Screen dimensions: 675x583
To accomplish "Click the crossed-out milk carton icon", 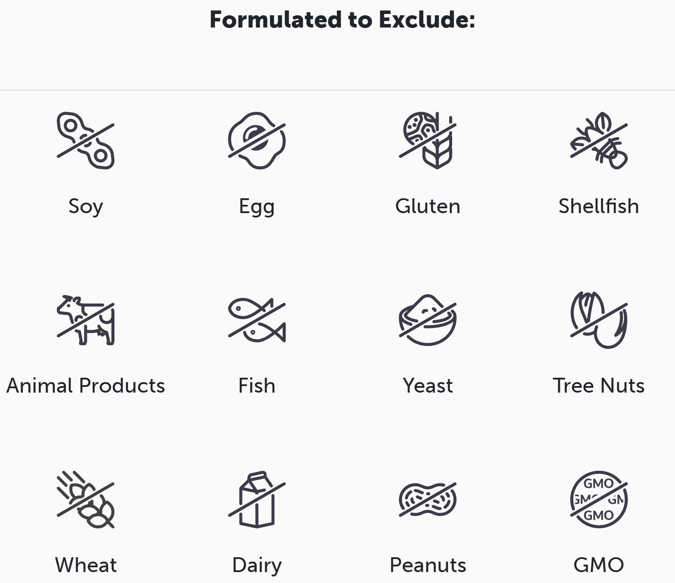I will tap(257, 500).
